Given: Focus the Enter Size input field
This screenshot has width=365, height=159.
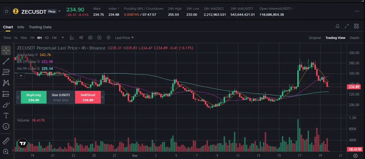Looking at the screenshot, I should (61, 100).
